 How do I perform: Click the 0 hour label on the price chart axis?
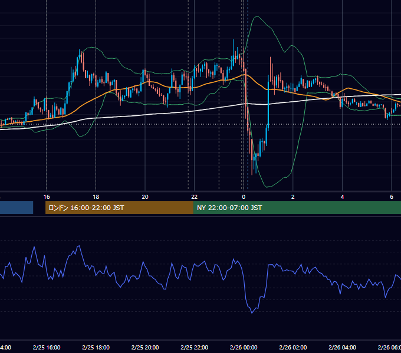point(244,197)
